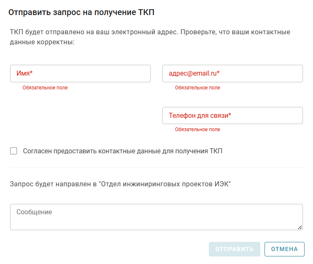Click the 'Согласен предоставить контактные данные' label
Viewport: 313px width, 264px height.
pos(123,151)
